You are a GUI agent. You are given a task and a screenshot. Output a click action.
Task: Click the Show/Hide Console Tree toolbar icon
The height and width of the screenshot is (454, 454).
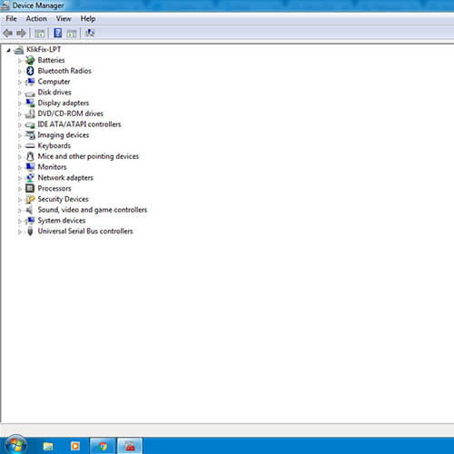pyautogui.click(x=39, y=34)
